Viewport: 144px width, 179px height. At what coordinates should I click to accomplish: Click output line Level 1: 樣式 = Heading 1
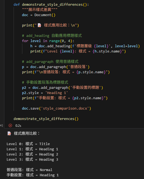pos(32,149)
